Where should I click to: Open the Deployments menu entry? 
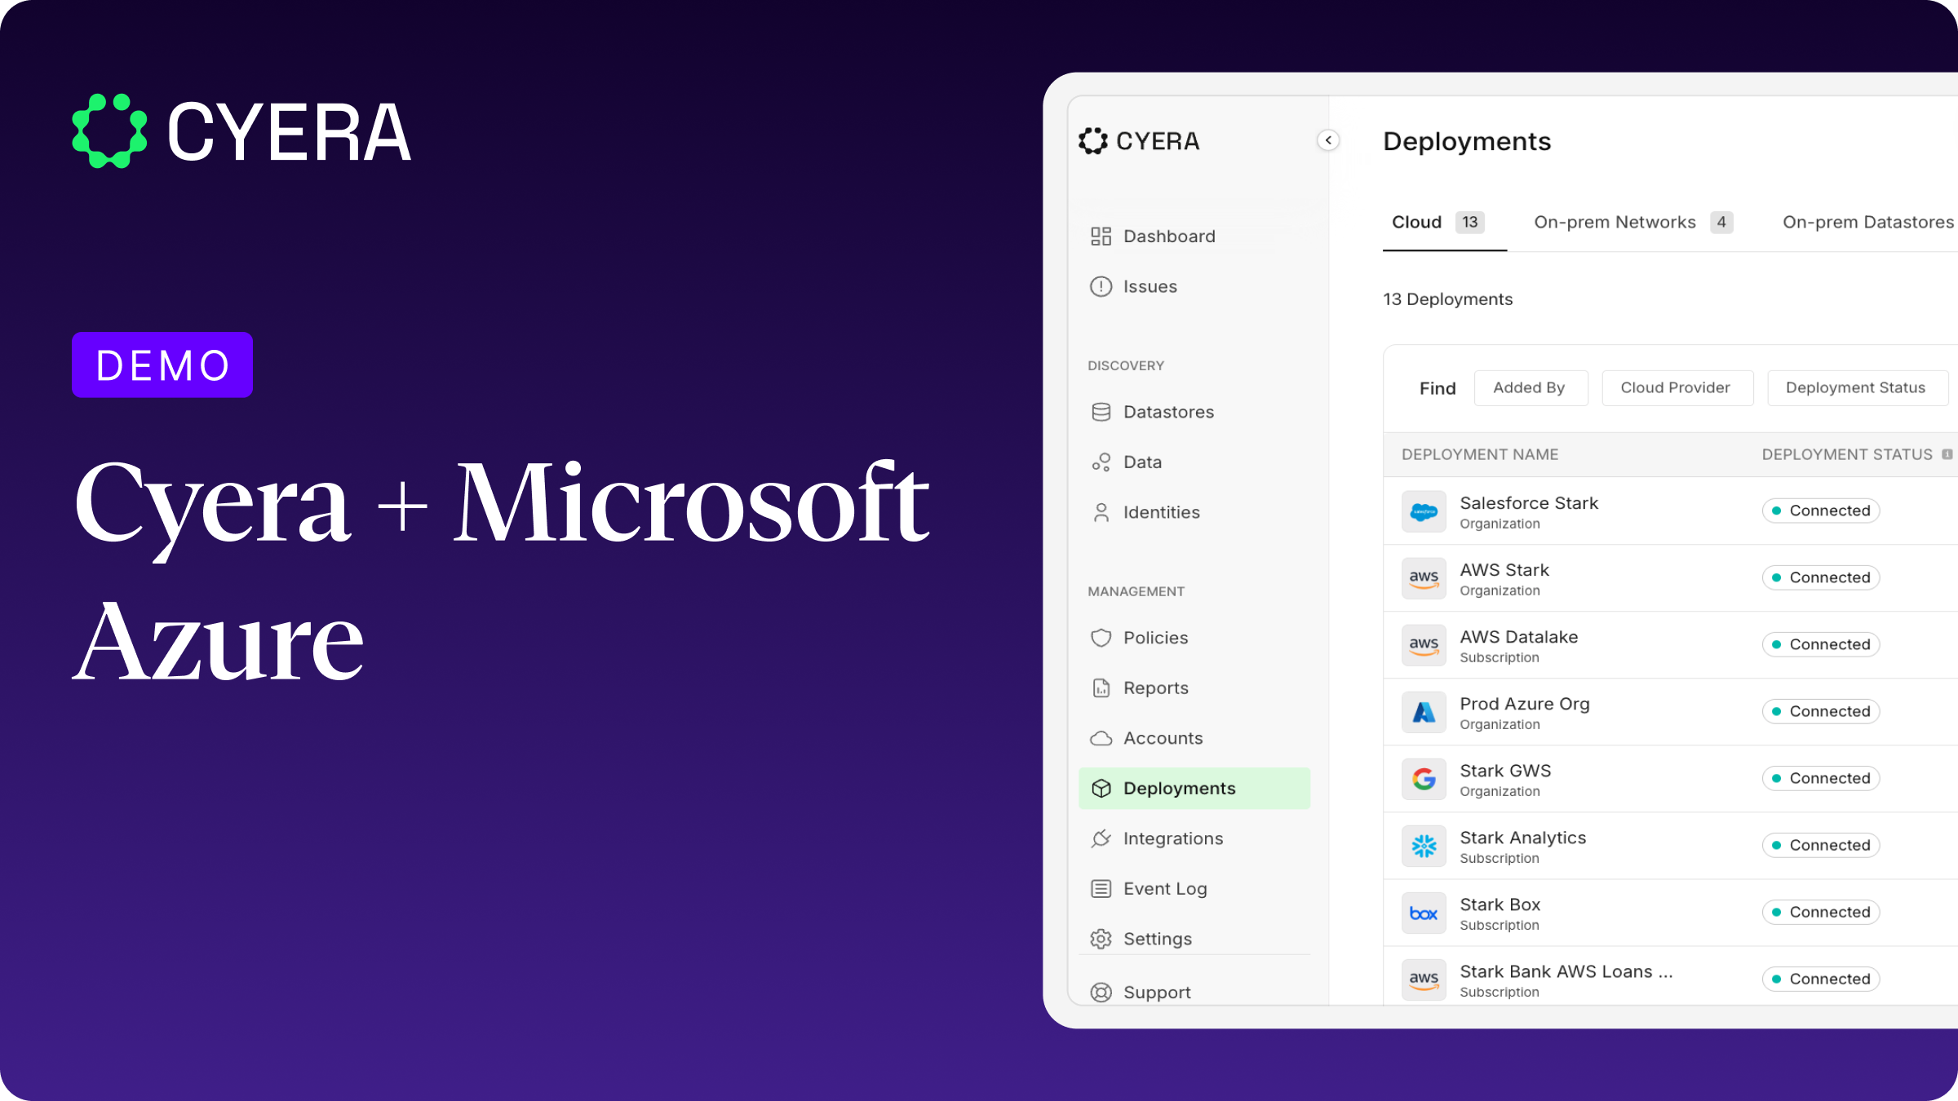pyautogui.click(x=1179, y=788)
